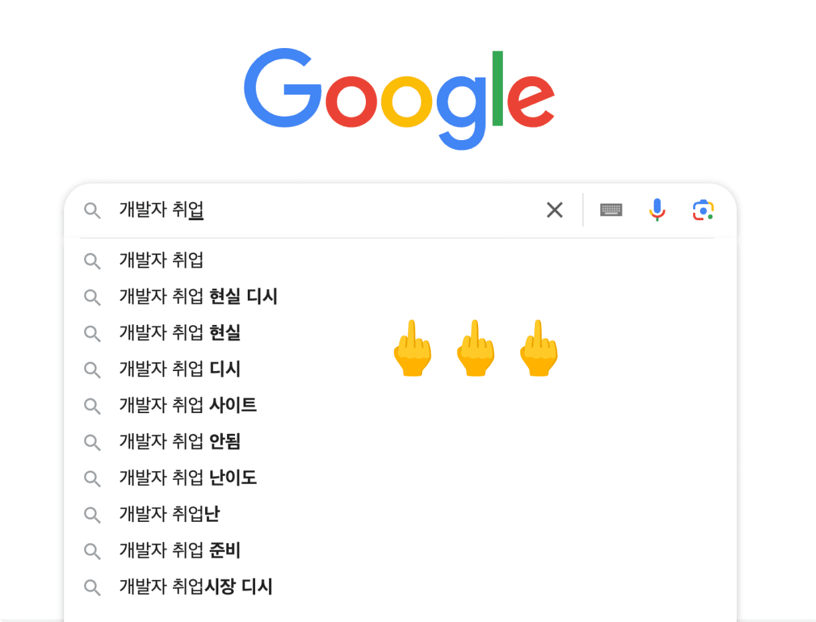The height and width of the screenshot is (622, 816).
Task: Click the Google logo
Action: (x=399, y=98)
